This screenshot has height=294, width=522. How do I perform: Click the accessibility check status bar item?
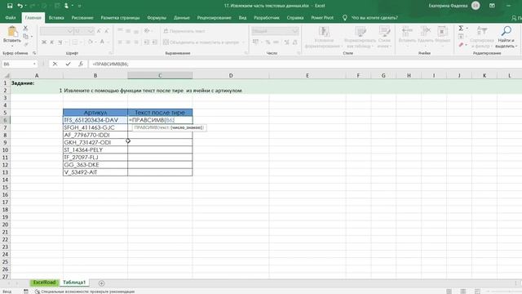pyautogui.click(x=85, y=292)
